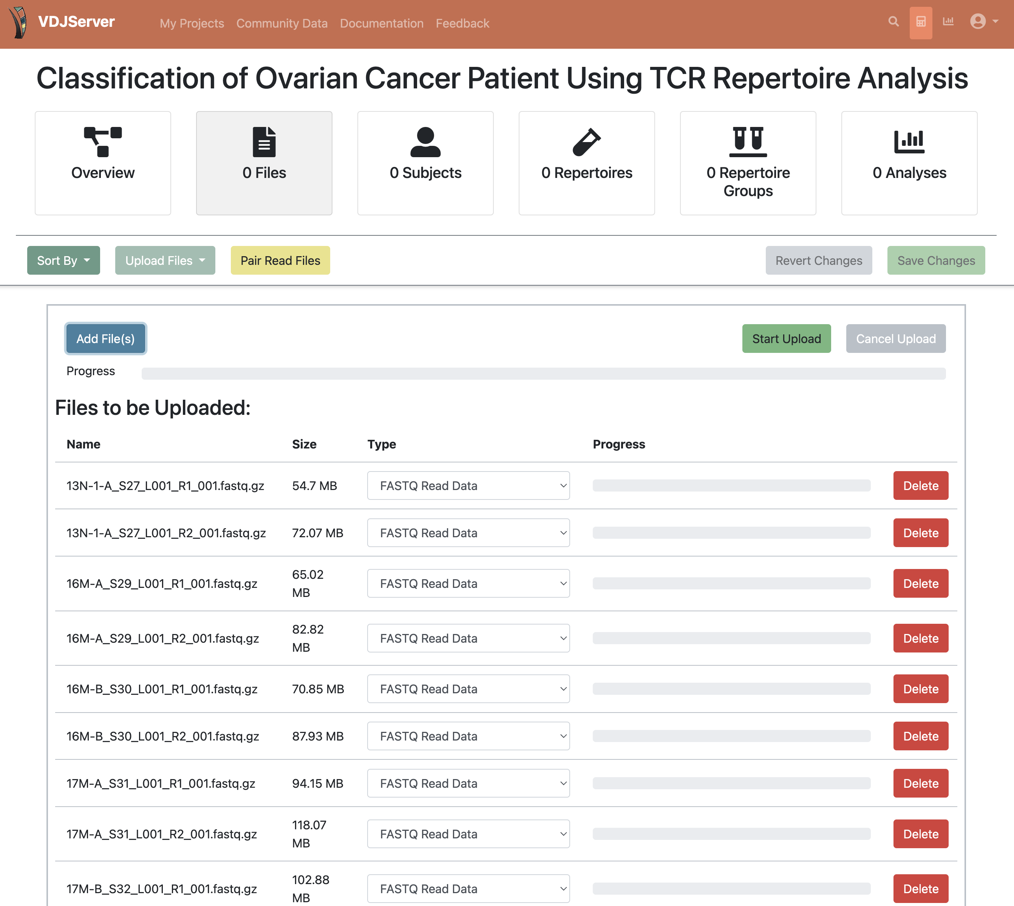Viewport: 1014px width, 906px height.
Task: Click the Add File(s) button
Action: click(105, 339)
